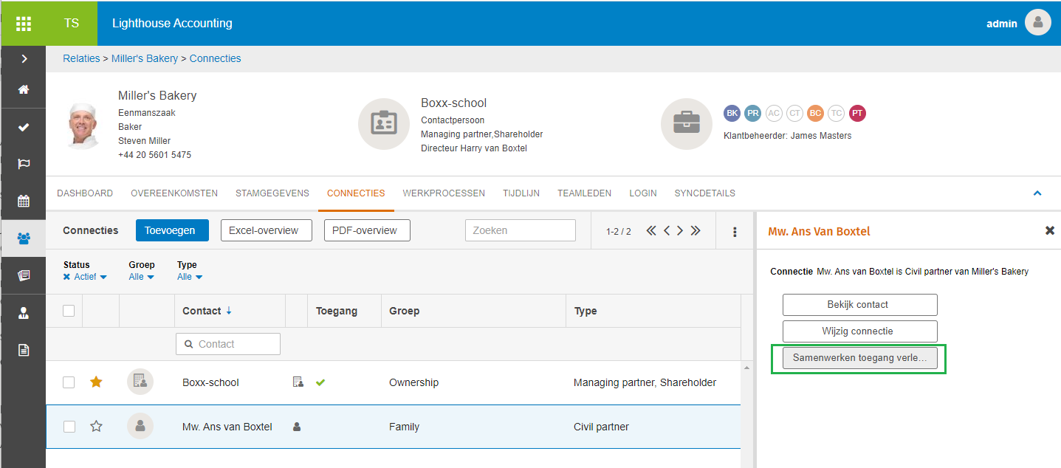This screenshot has height=468, width=1061.
Task: Collapse the header with the up chevron
Action: click(x=1037, y=193)
